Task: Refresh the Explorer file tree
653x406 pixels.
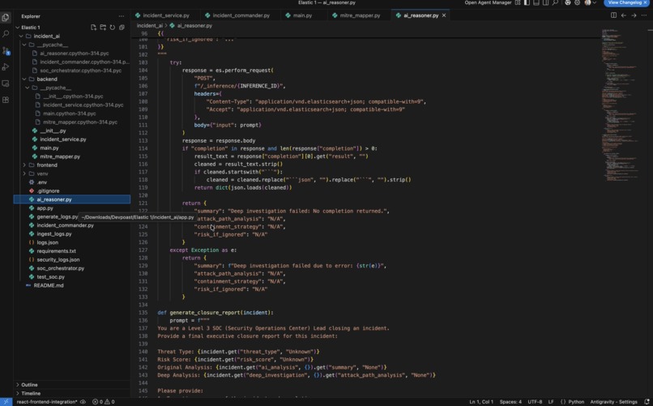Action: coord(113,27)
